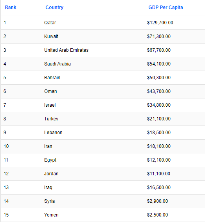Click Oman's GDP value $43,700.00
This screenshot has height=222, width=205.
(159, 91)
